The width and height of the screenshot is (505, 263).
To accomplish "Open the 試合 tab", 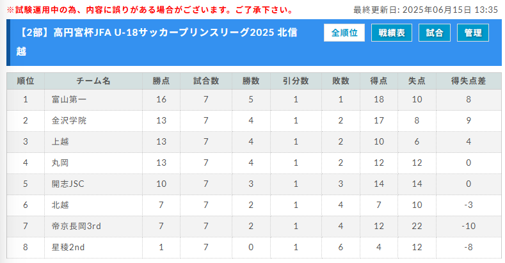I will (435, 33).
